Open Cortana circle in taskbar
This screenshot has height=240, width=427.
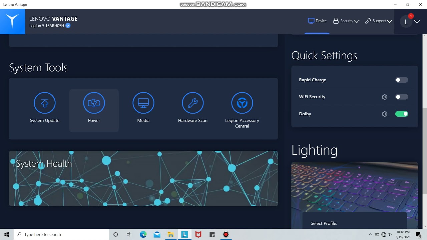click(116, 235)
